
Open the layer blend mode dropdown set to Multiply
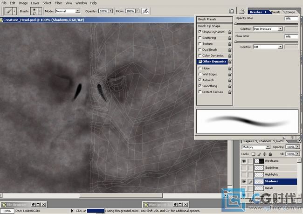pyautogui.click(x=256, y=147)
